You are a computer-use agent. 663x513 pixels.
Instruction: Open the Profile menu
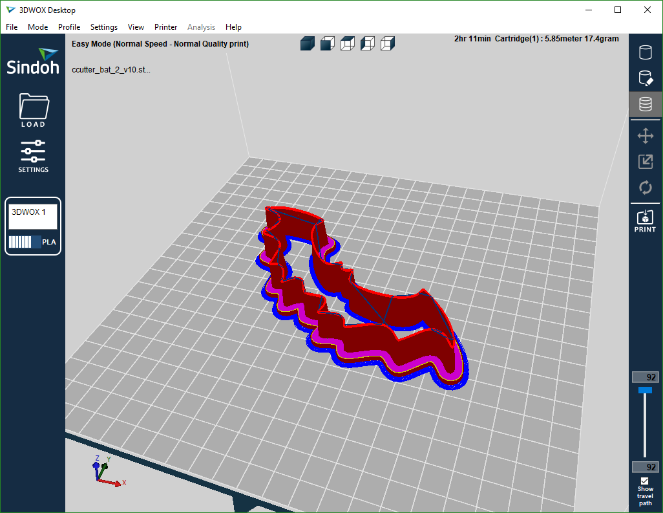pyautogui.click(x=69, y=27)
